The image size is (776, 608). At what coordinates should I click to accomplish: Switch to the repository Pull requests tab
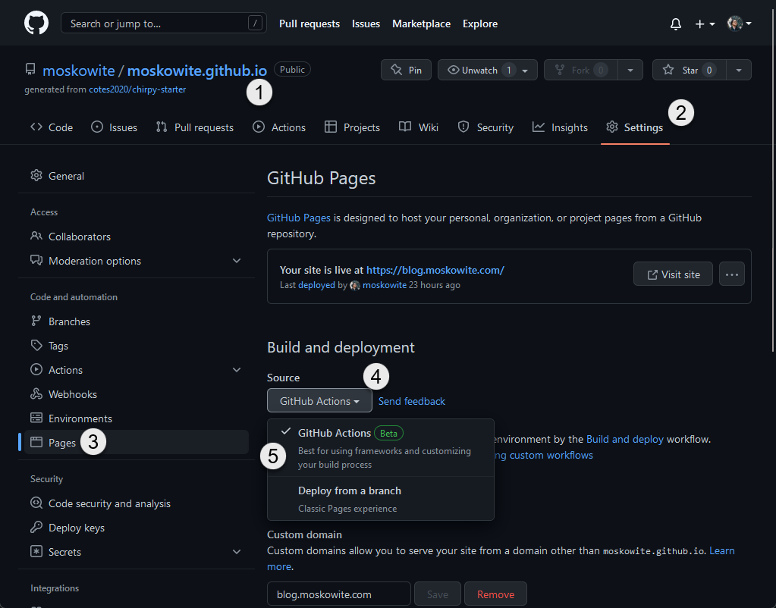pos(194,127)
